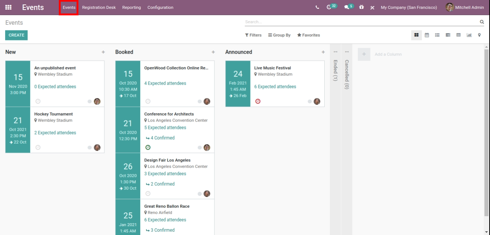
Task: Open the Configuration menu
Action: [x=160, y=7]
